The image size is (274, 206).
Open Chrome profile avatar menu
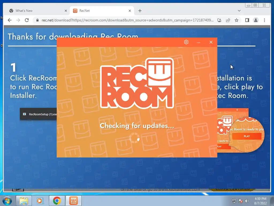click(x=256, y=20)
